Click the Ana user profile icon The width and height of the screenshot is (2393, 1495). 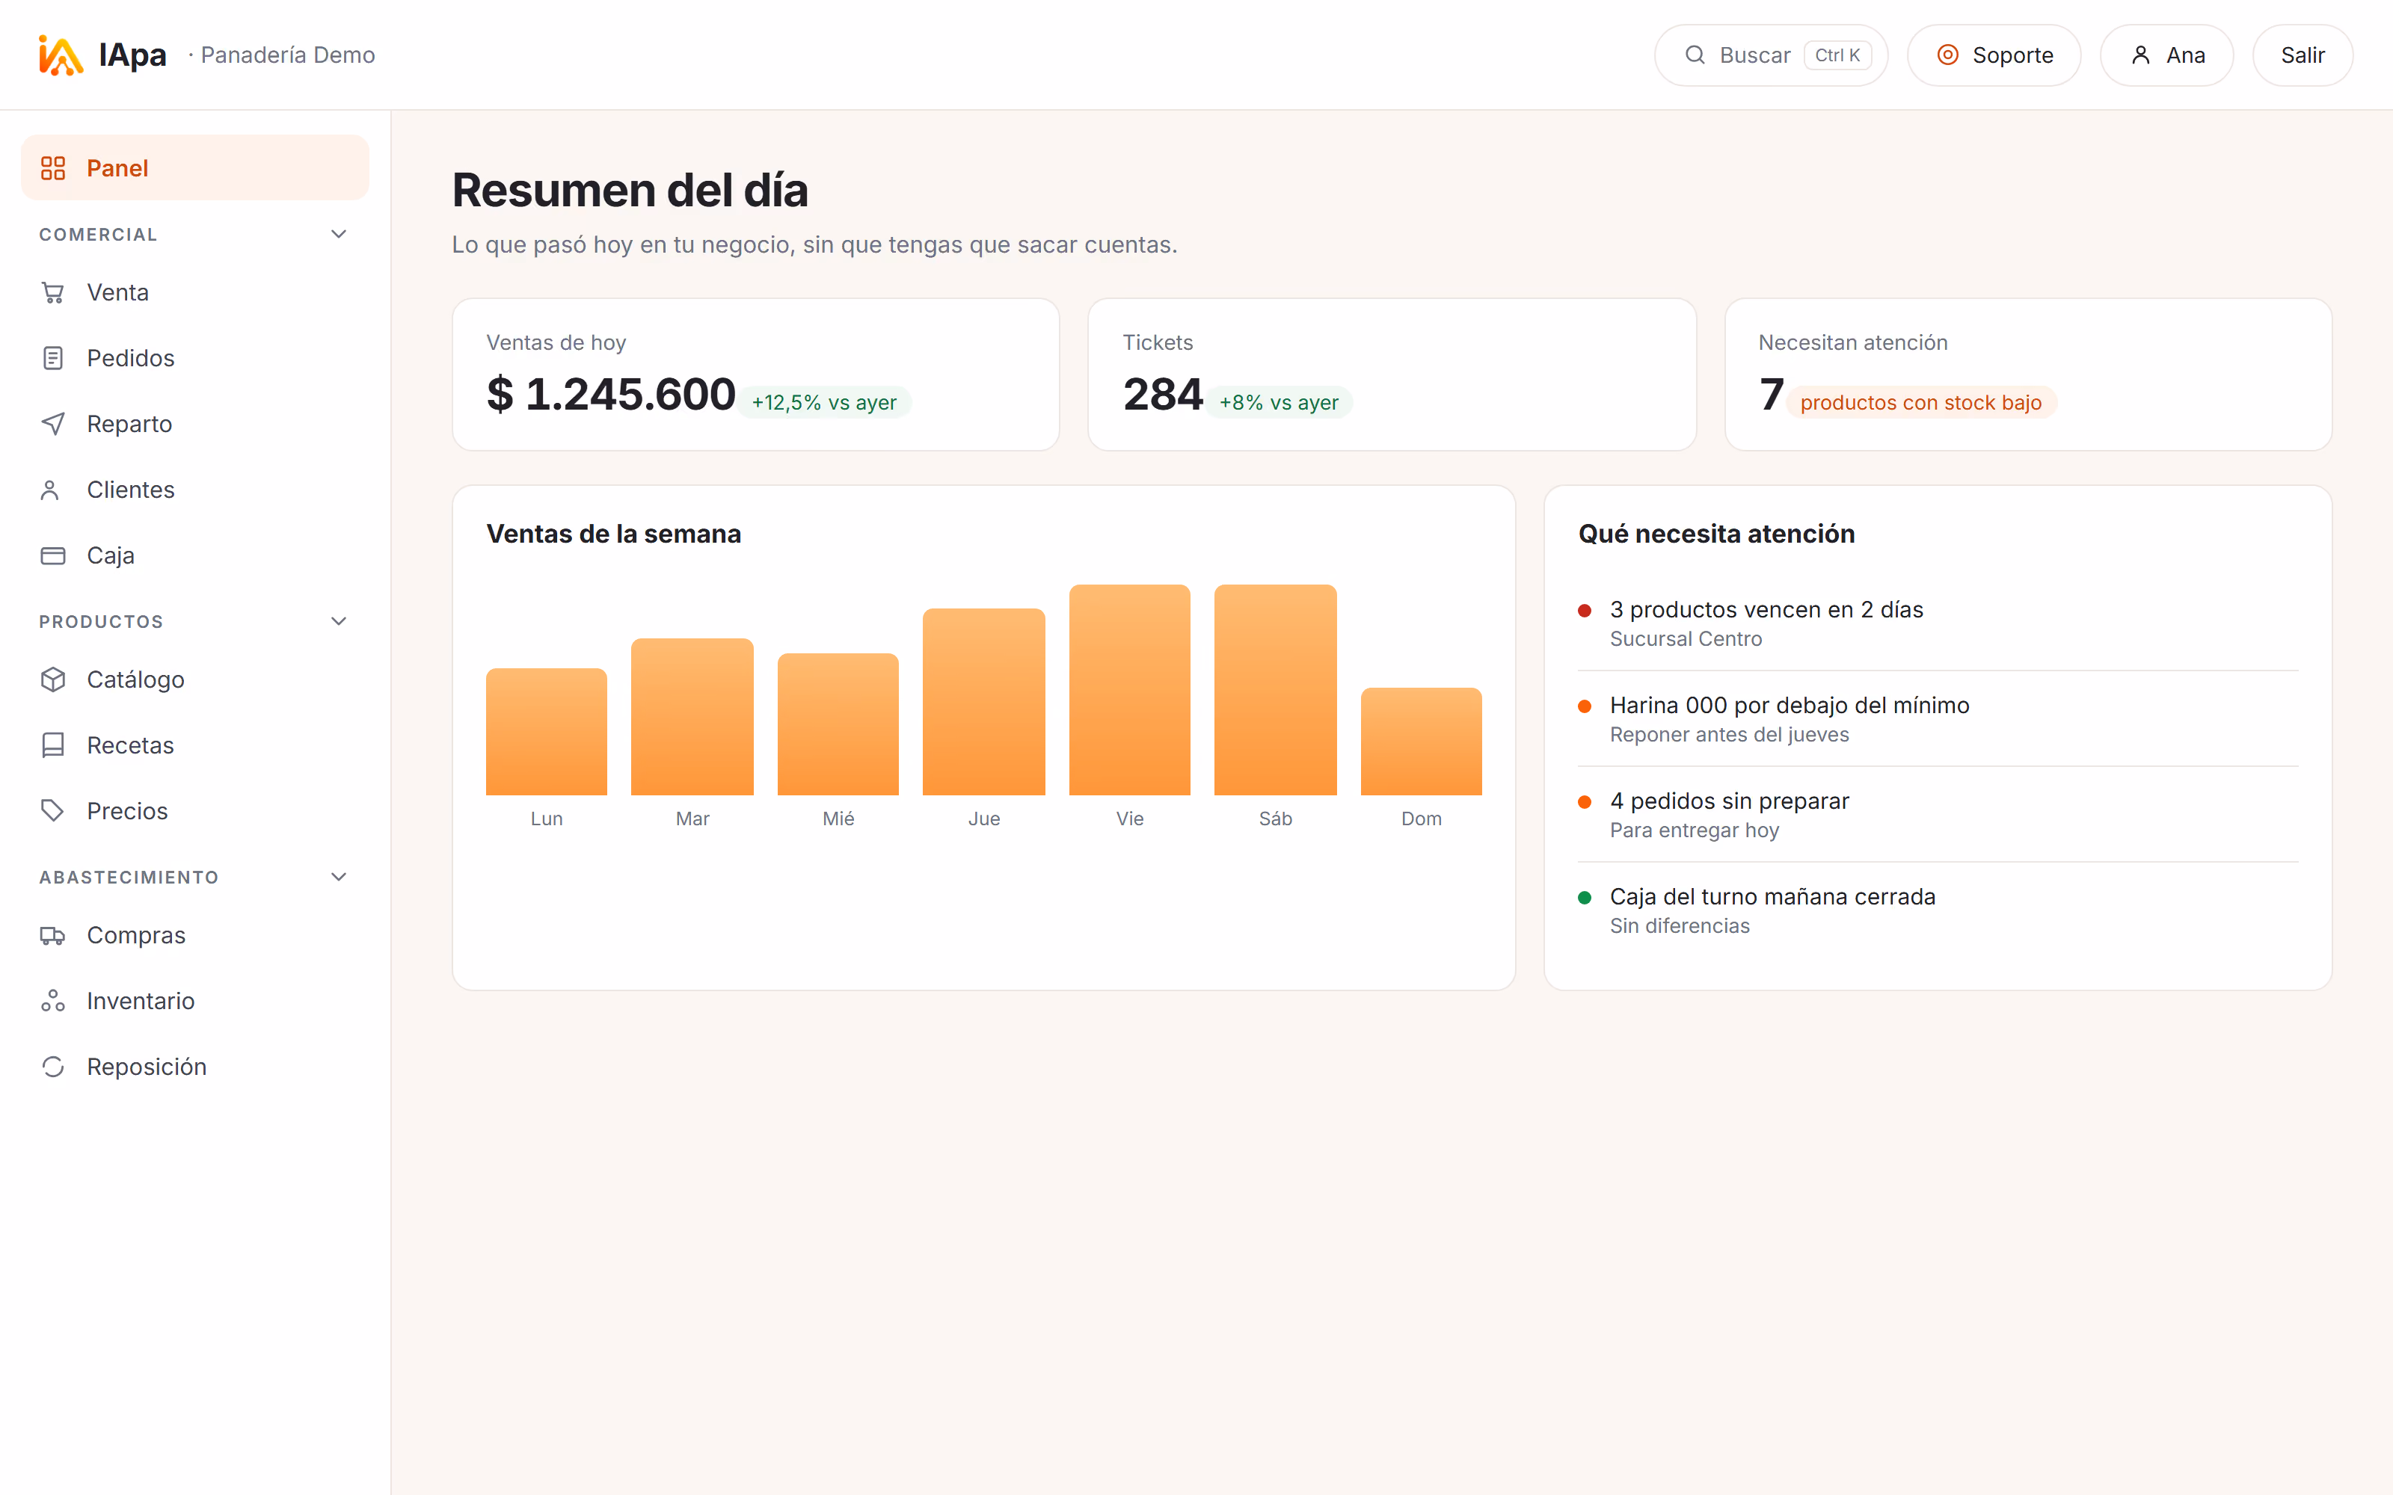(2139, 55)
